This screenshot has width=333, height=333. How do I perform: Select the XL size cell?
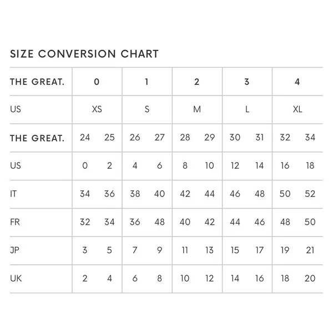point(297,109)
